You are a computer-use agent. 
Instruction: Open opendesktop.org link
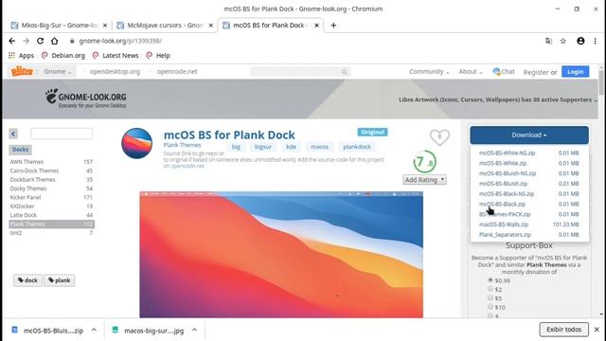pos(115,72)
